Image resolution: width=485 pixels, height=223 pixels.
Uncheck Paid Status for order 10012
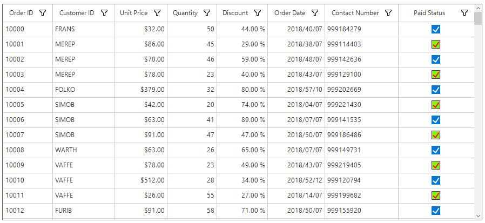click(436, 211)
